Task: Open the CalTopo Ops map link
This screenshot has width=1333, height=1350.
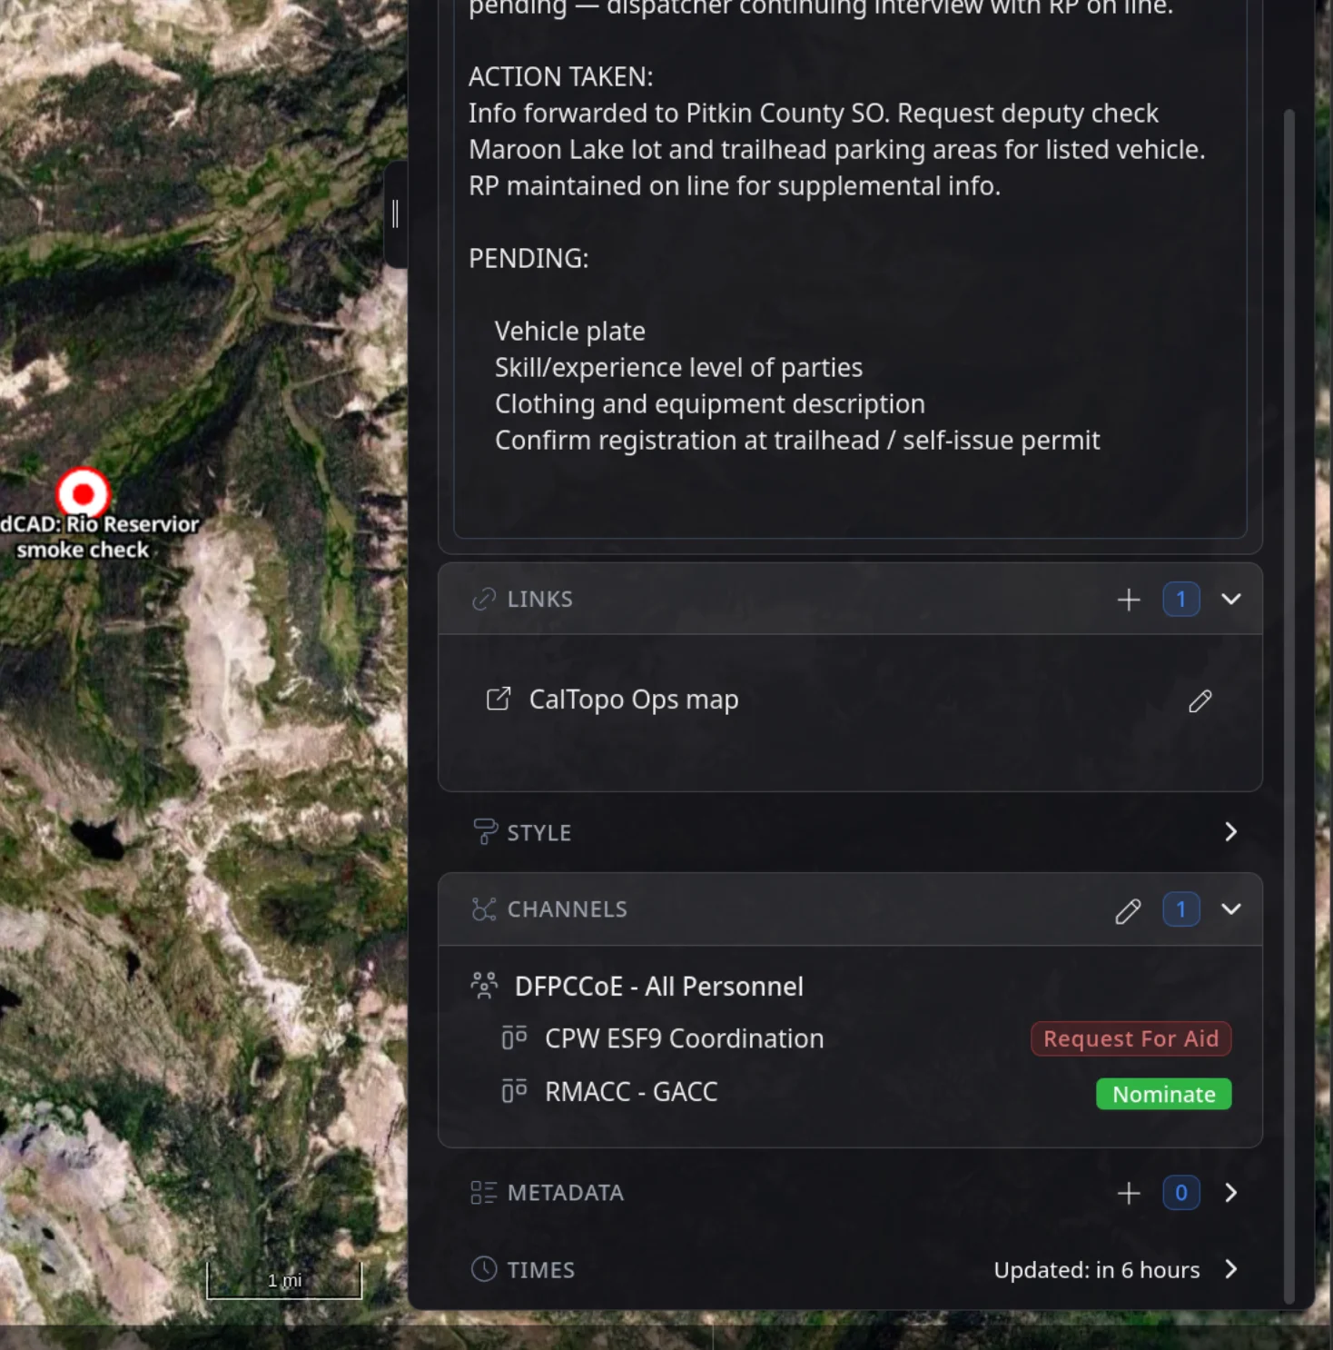Action: 634,700
